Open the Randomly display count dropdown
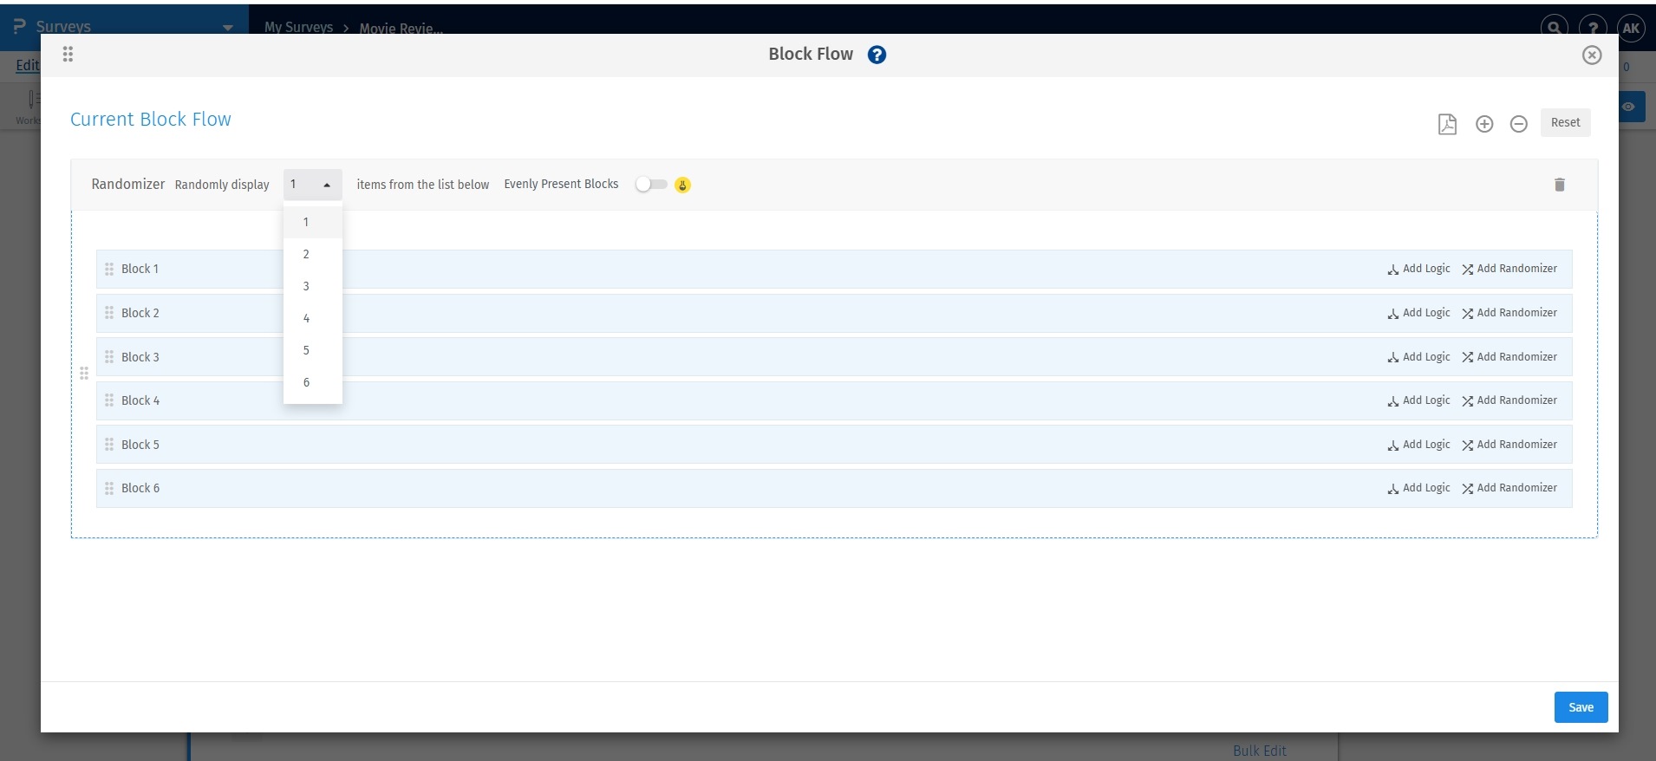The height and width of the screenshot is (761, 1656). click(312, 185)
